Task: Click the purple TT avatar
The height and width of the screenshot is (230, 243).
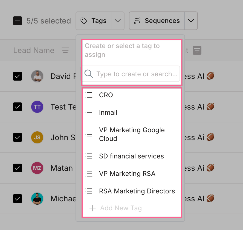Action: (37, 107)
